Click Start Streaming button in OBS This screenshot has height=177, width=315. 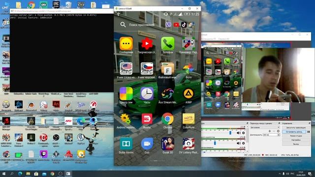pos(296,128)
